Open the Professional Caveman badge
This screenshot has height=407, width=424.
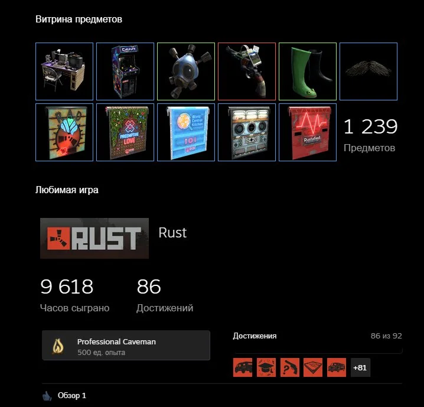coord(126,346)
